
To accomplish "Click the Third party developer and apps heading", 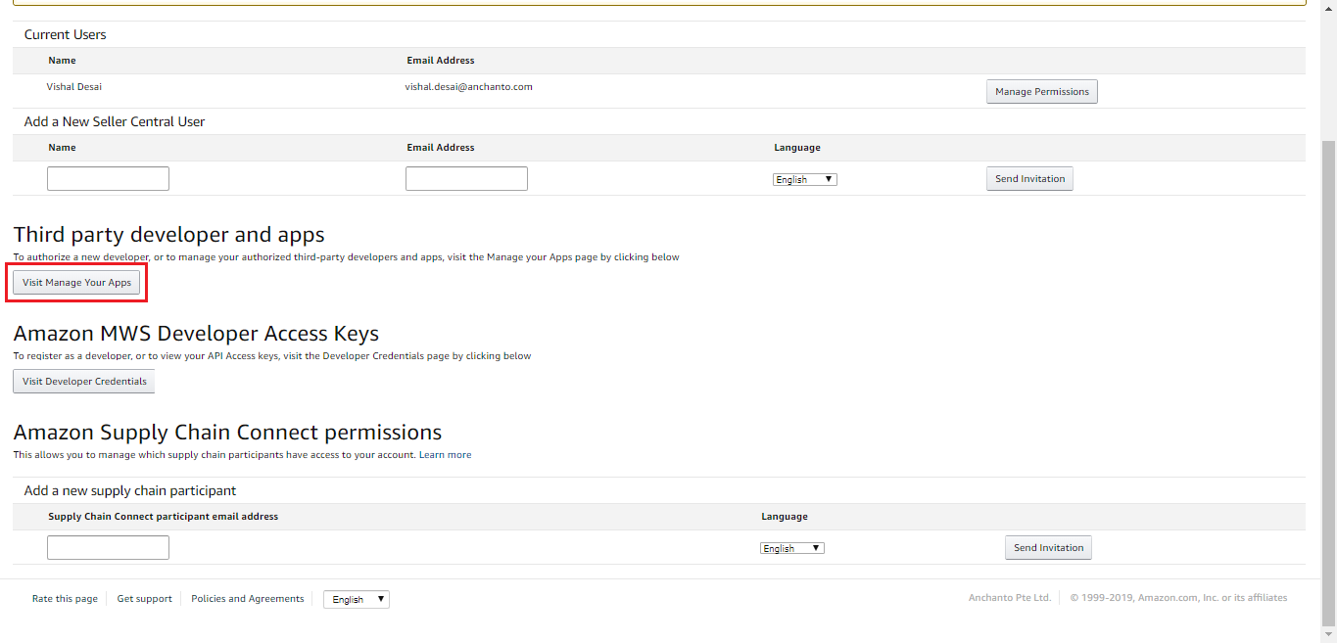I will click(168, 235).
